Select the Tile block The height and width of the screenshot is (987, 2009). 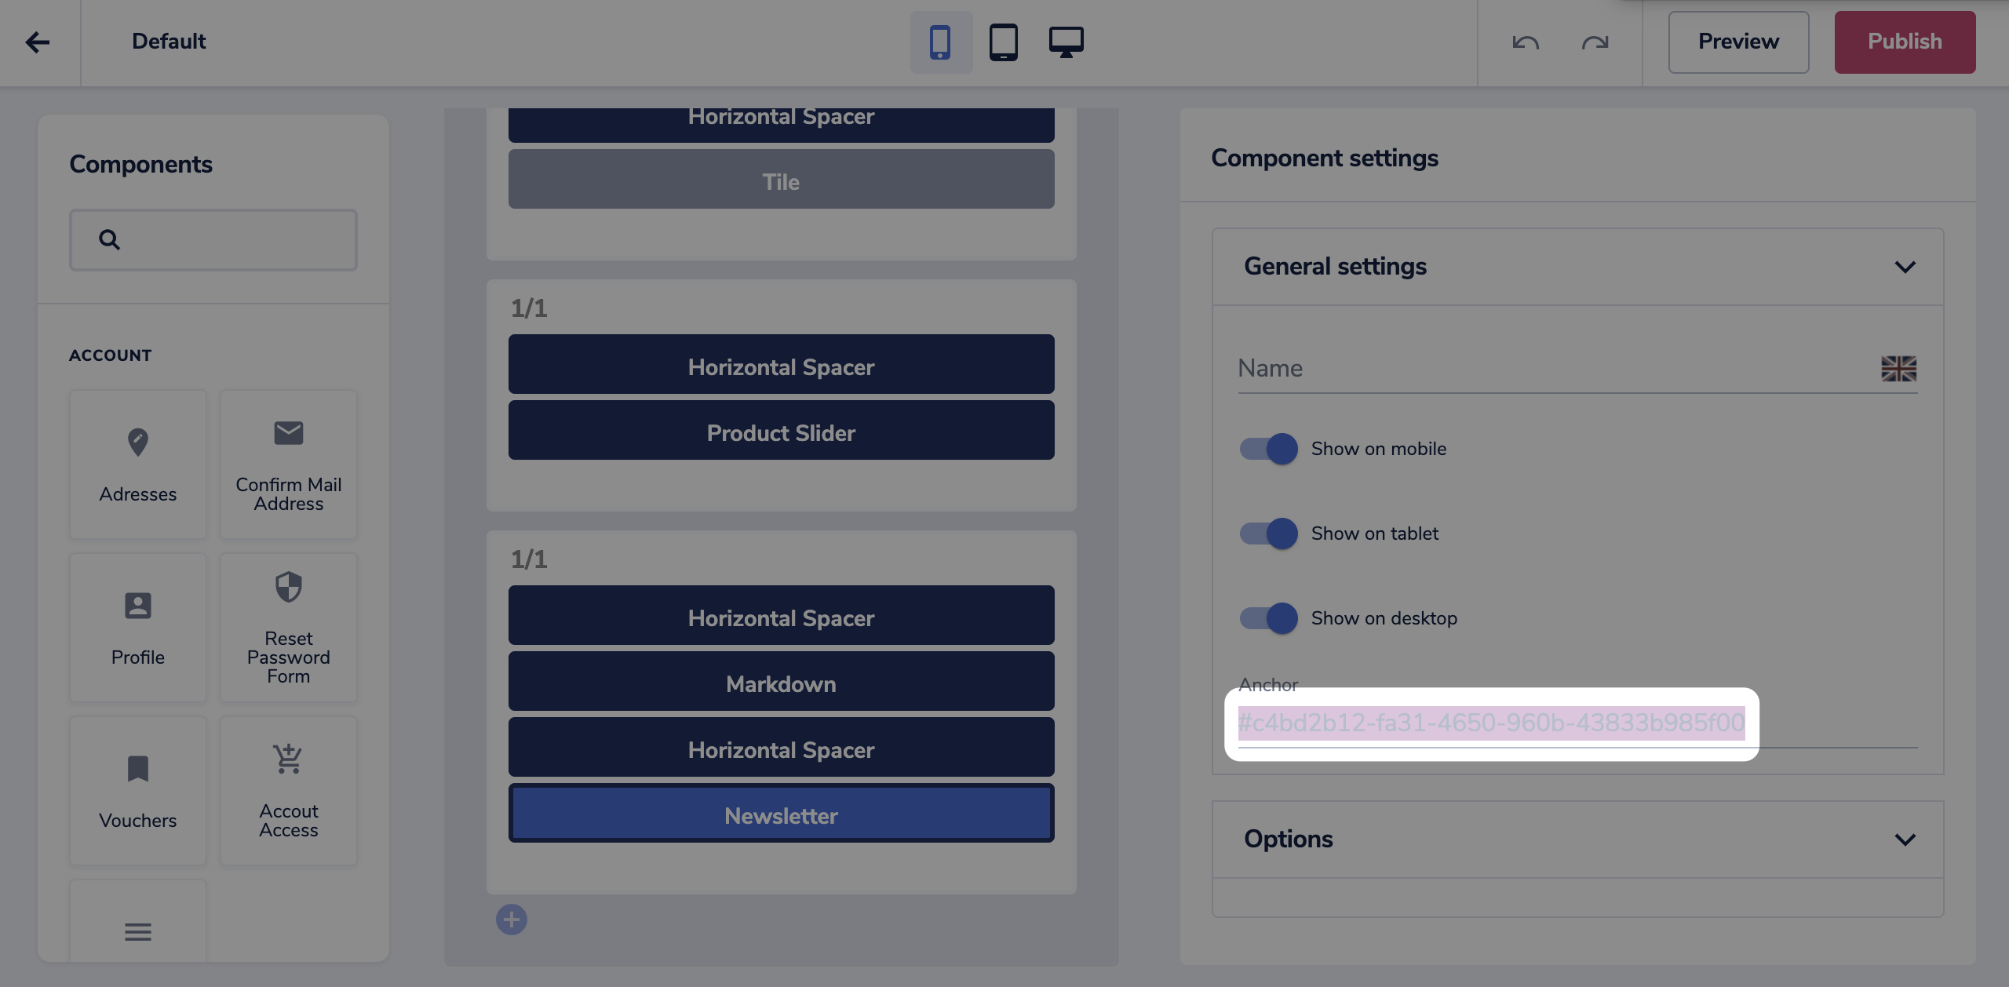pyautogui.click(x=781, y=179)
